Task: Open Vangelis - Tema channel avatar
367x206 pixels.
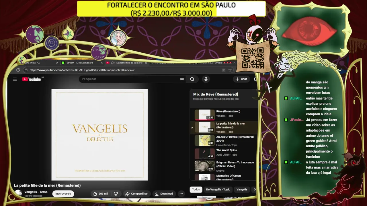Action: 18,193
